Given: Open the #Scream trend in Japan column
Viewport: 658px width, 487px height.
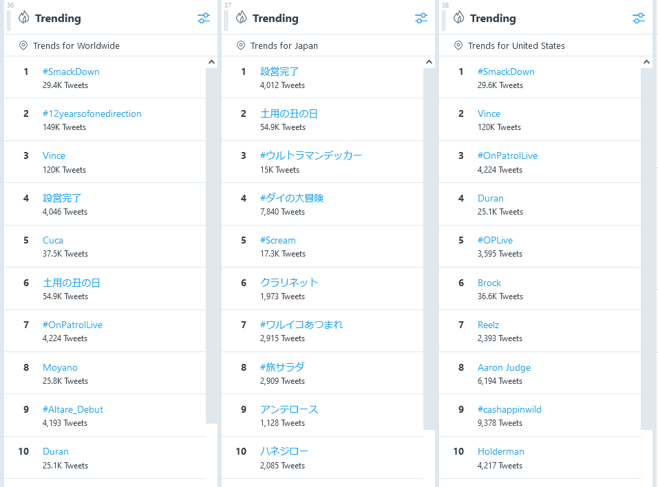Looking at the screenshot, I should click(x=278, y=240).
